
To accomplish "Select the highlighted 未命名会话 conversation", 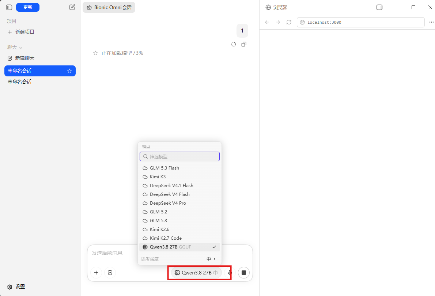I will tap(40, 71).
